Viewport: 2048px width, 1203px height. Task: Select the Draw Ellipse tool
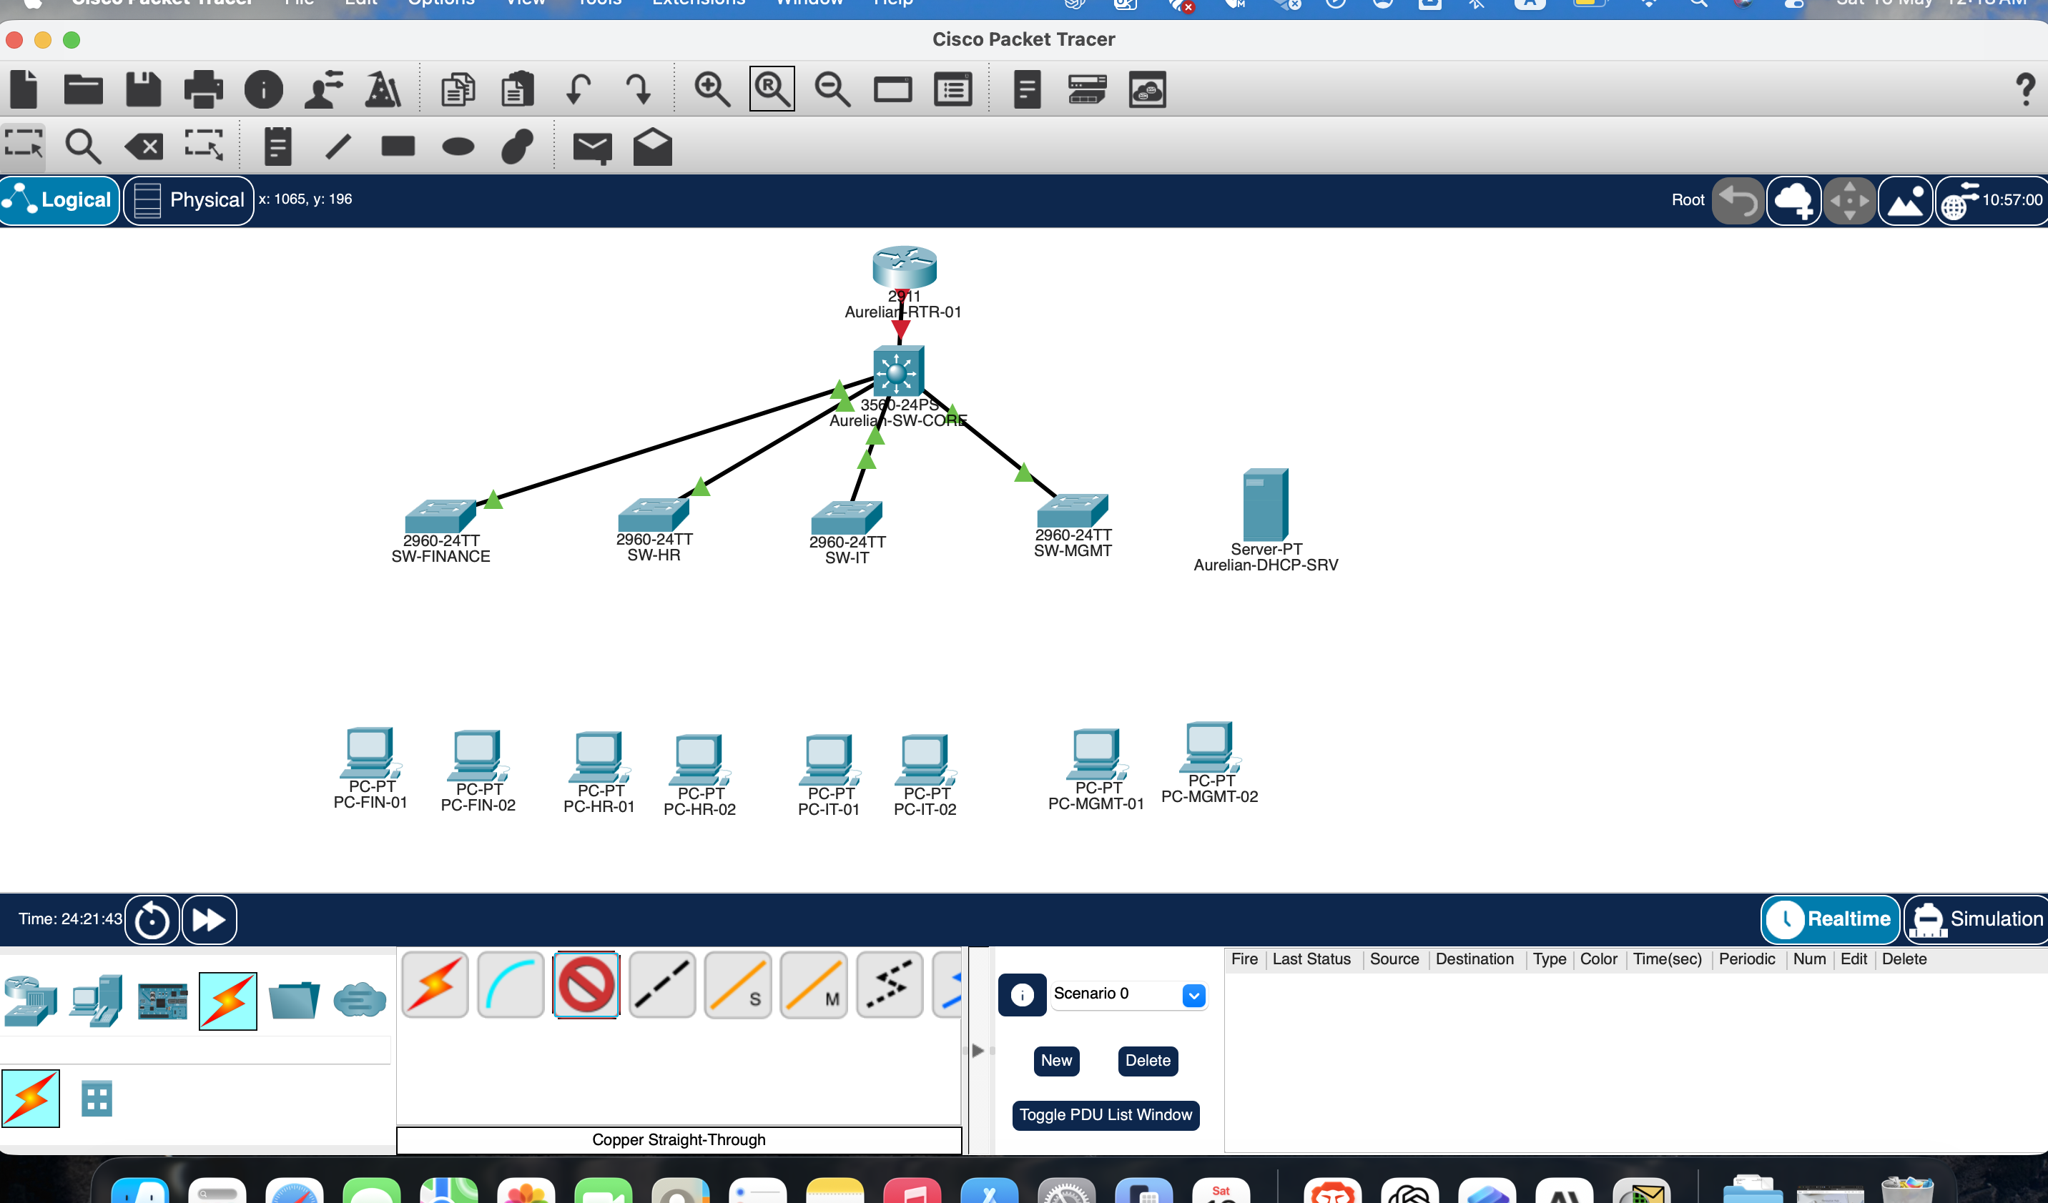[458, 147]
